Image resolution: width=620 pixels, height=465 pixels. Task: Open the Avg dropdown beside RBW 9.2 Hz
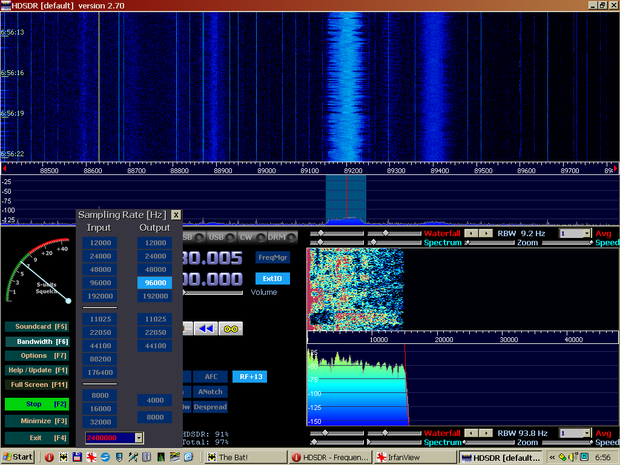587,233
